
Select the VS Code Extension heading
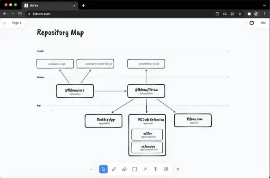click(x=151, y=120)
